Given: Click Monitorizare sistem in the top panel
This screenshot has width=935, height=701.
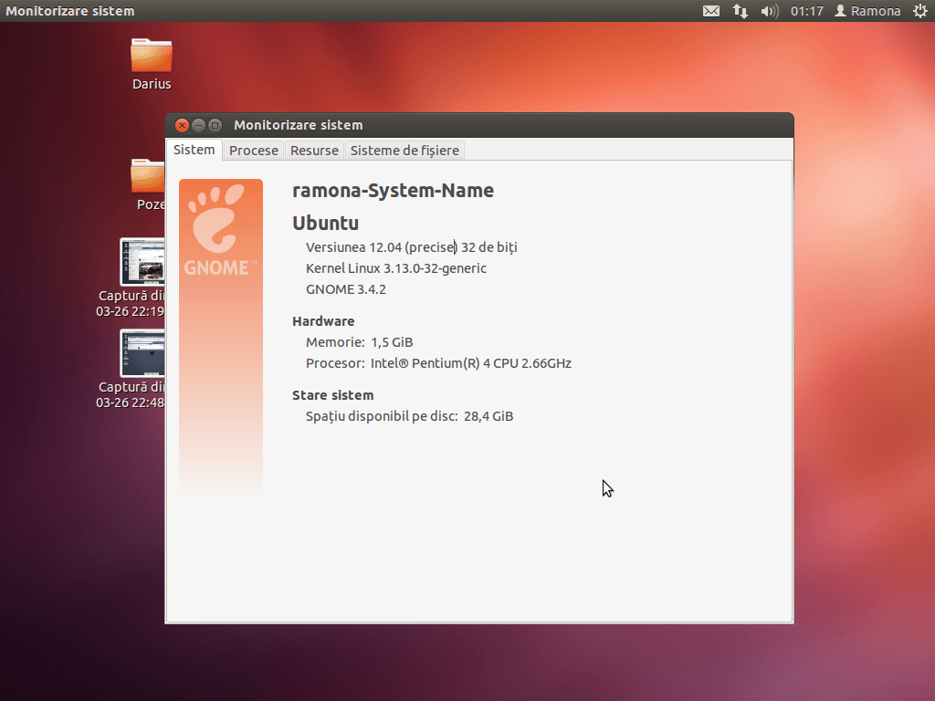Looking at the screenshot, I should [70, 11].
